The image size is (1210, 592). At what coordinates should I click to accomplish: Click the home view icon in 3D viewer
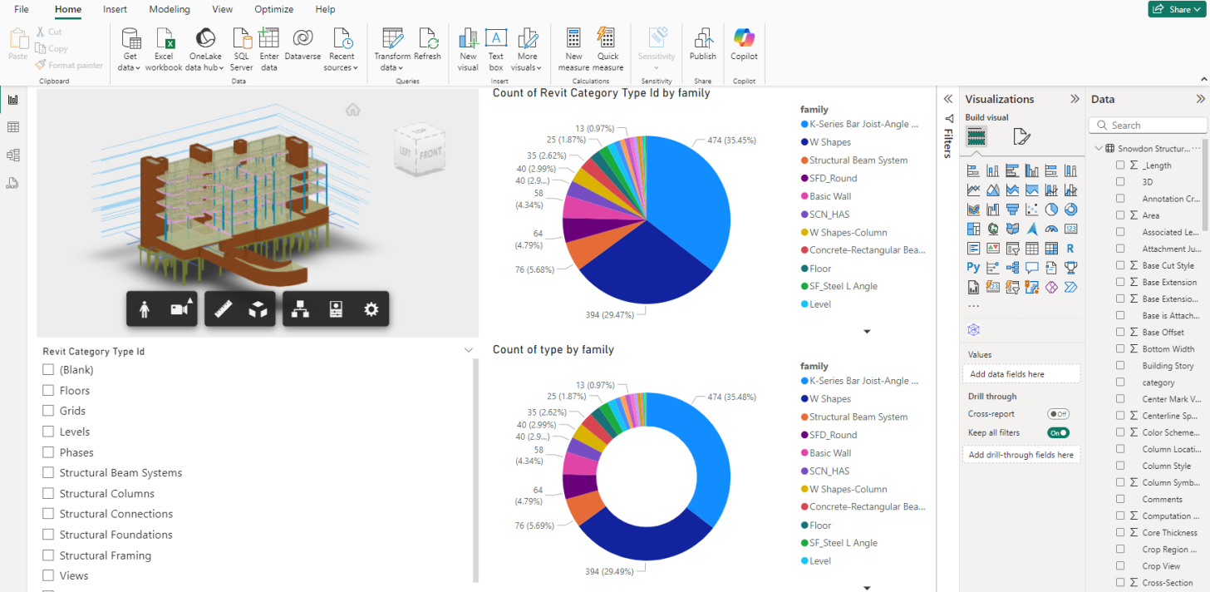click(x=353, y=110)
